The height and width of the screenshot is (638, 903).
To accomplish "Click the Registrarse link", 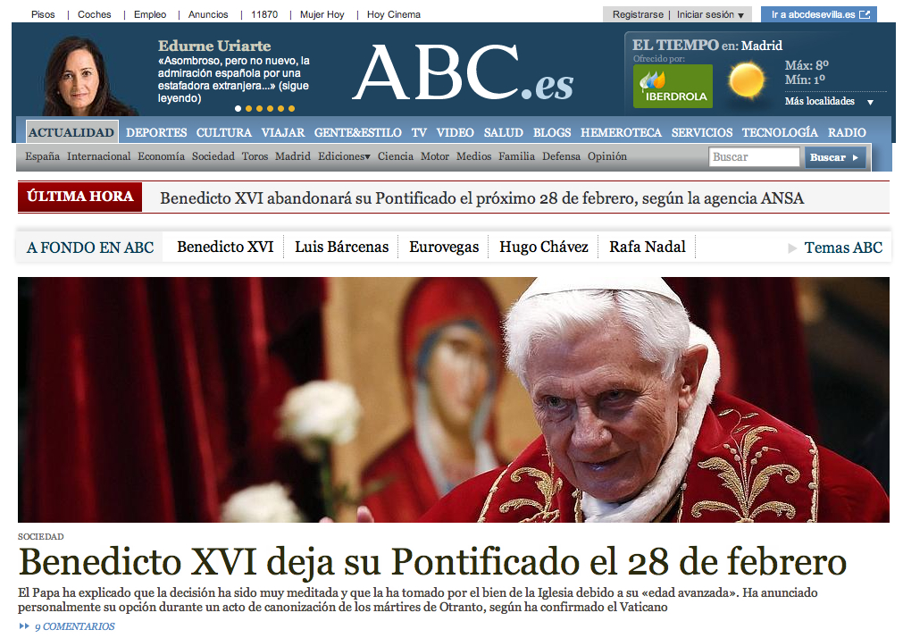I will coord(638,14).
